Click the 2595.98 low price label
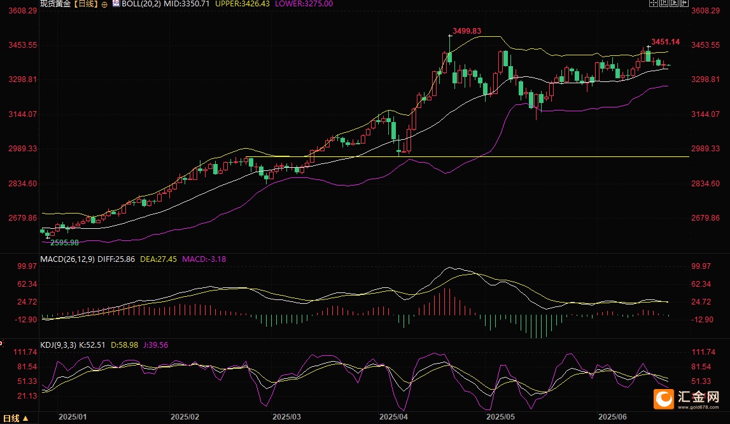Image resolution: width=730 pixels, height=424 pixels. (x=64, y=242)
